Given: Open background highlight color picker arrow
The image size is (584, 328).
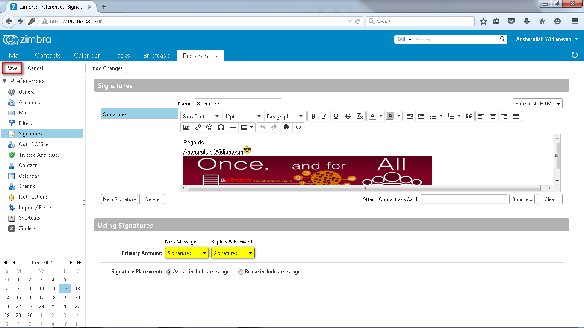Looking at the screenshot, I should pyautogui.click(x=399, y=116).
